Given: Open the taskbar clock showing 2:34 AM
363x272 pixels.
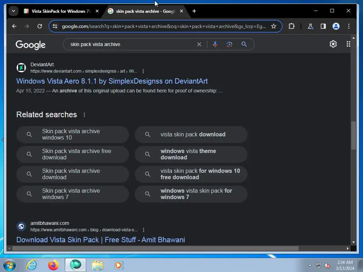Looking at the screenshot, I should 345,265.
